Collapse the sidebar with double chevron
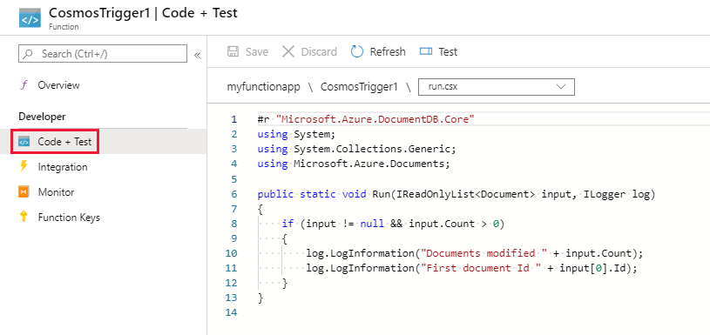This screenshot has height=335, width=710. 197,55
